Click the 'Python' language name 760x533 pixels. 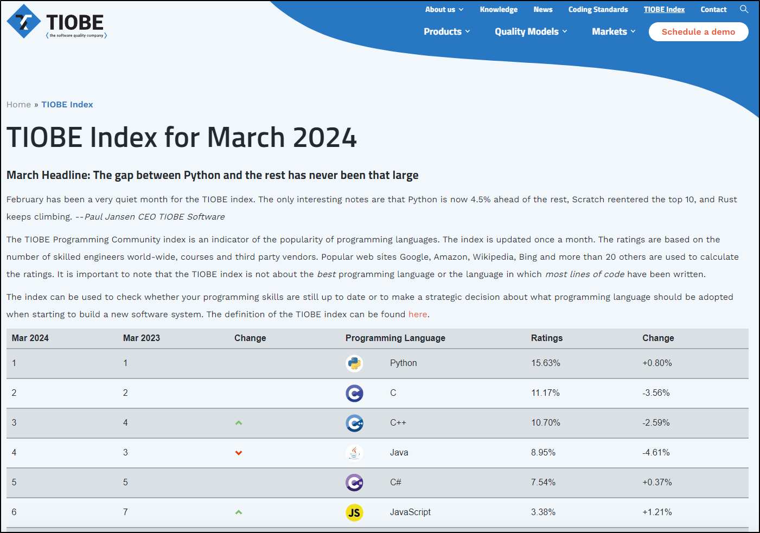tap(404, 363)
